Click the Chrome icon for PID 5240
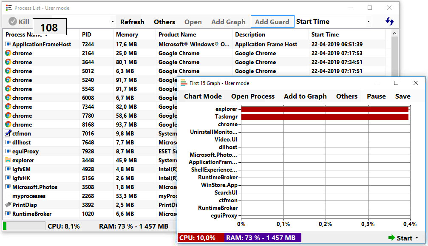This screenshot has width=428, height=246. 8,80
